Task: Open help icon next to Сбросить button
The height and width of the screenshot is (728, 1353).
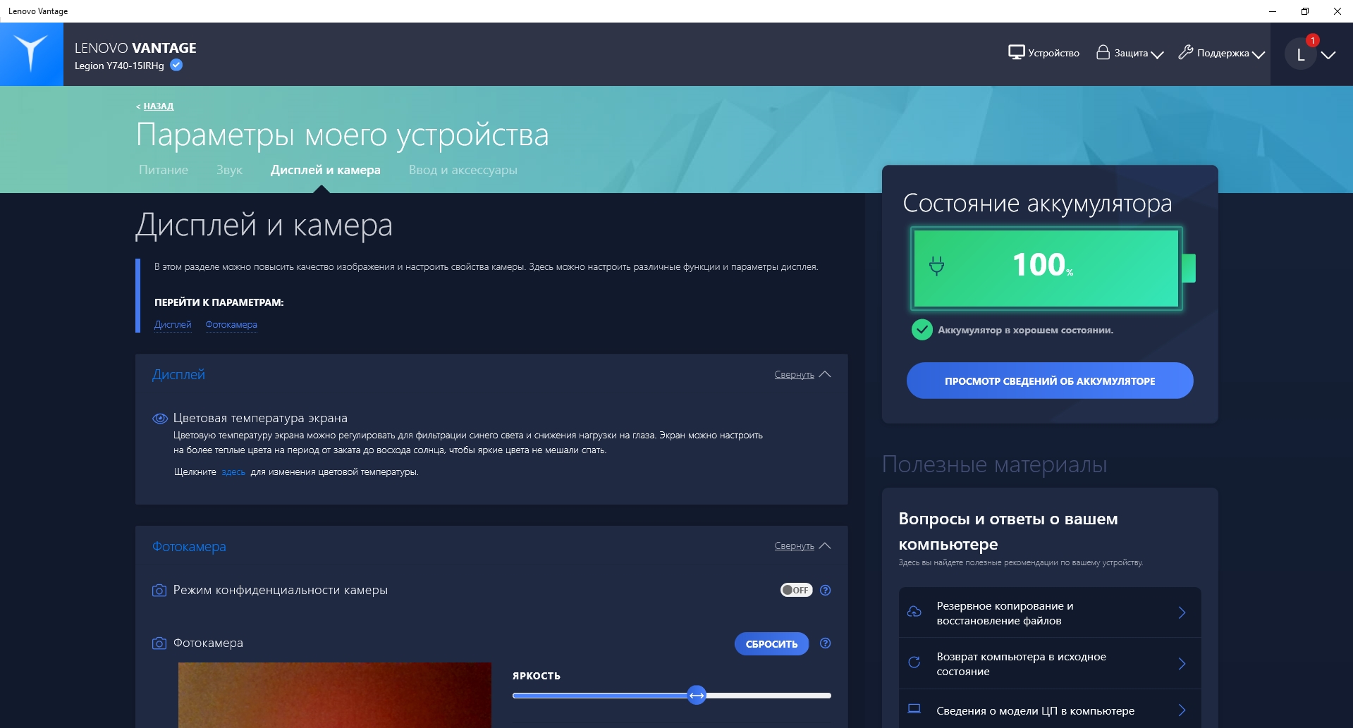Action: (826, 643)
